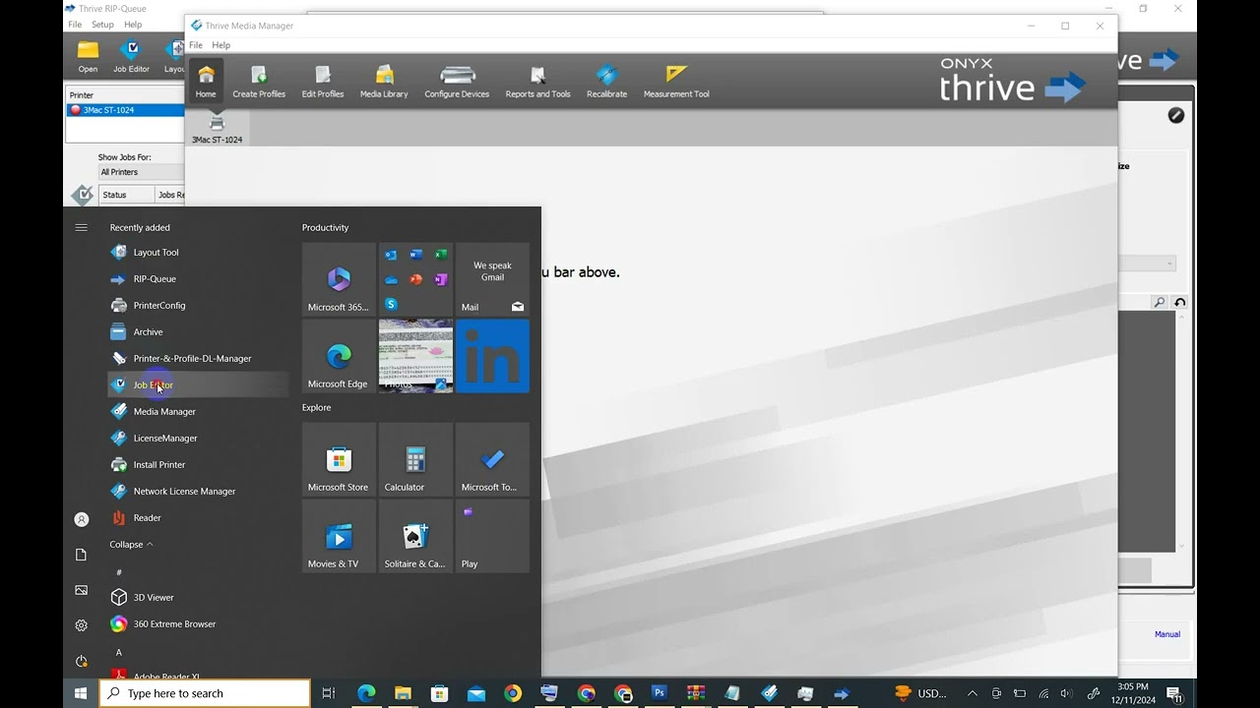Viewport: 1260px width, 708px height.
Task: Open Configure Devices in Media Manager
Action: pos(457,81)
